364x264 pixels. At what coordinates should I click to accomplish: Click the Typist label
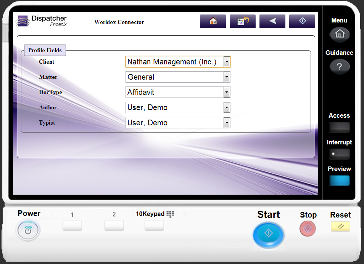click(47, 123)
